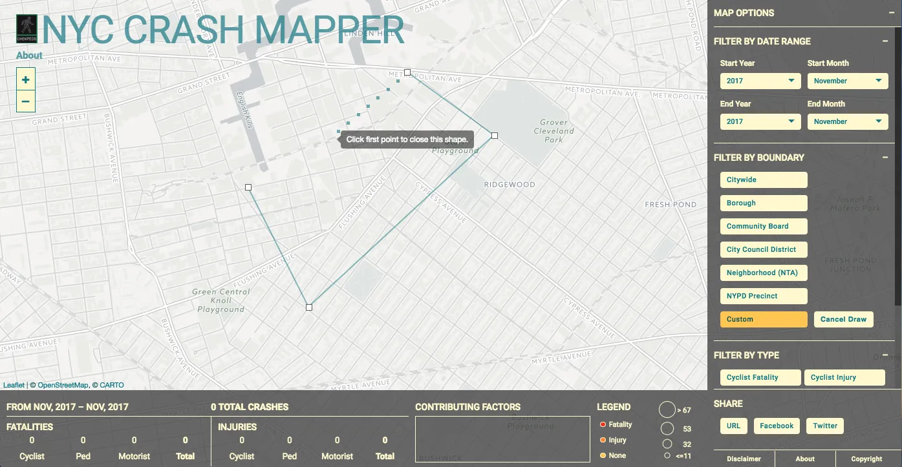902x467 pixels.
Task: Click the legend circle labeled 32
Action: pyautogui.click(x=667, y=444)
